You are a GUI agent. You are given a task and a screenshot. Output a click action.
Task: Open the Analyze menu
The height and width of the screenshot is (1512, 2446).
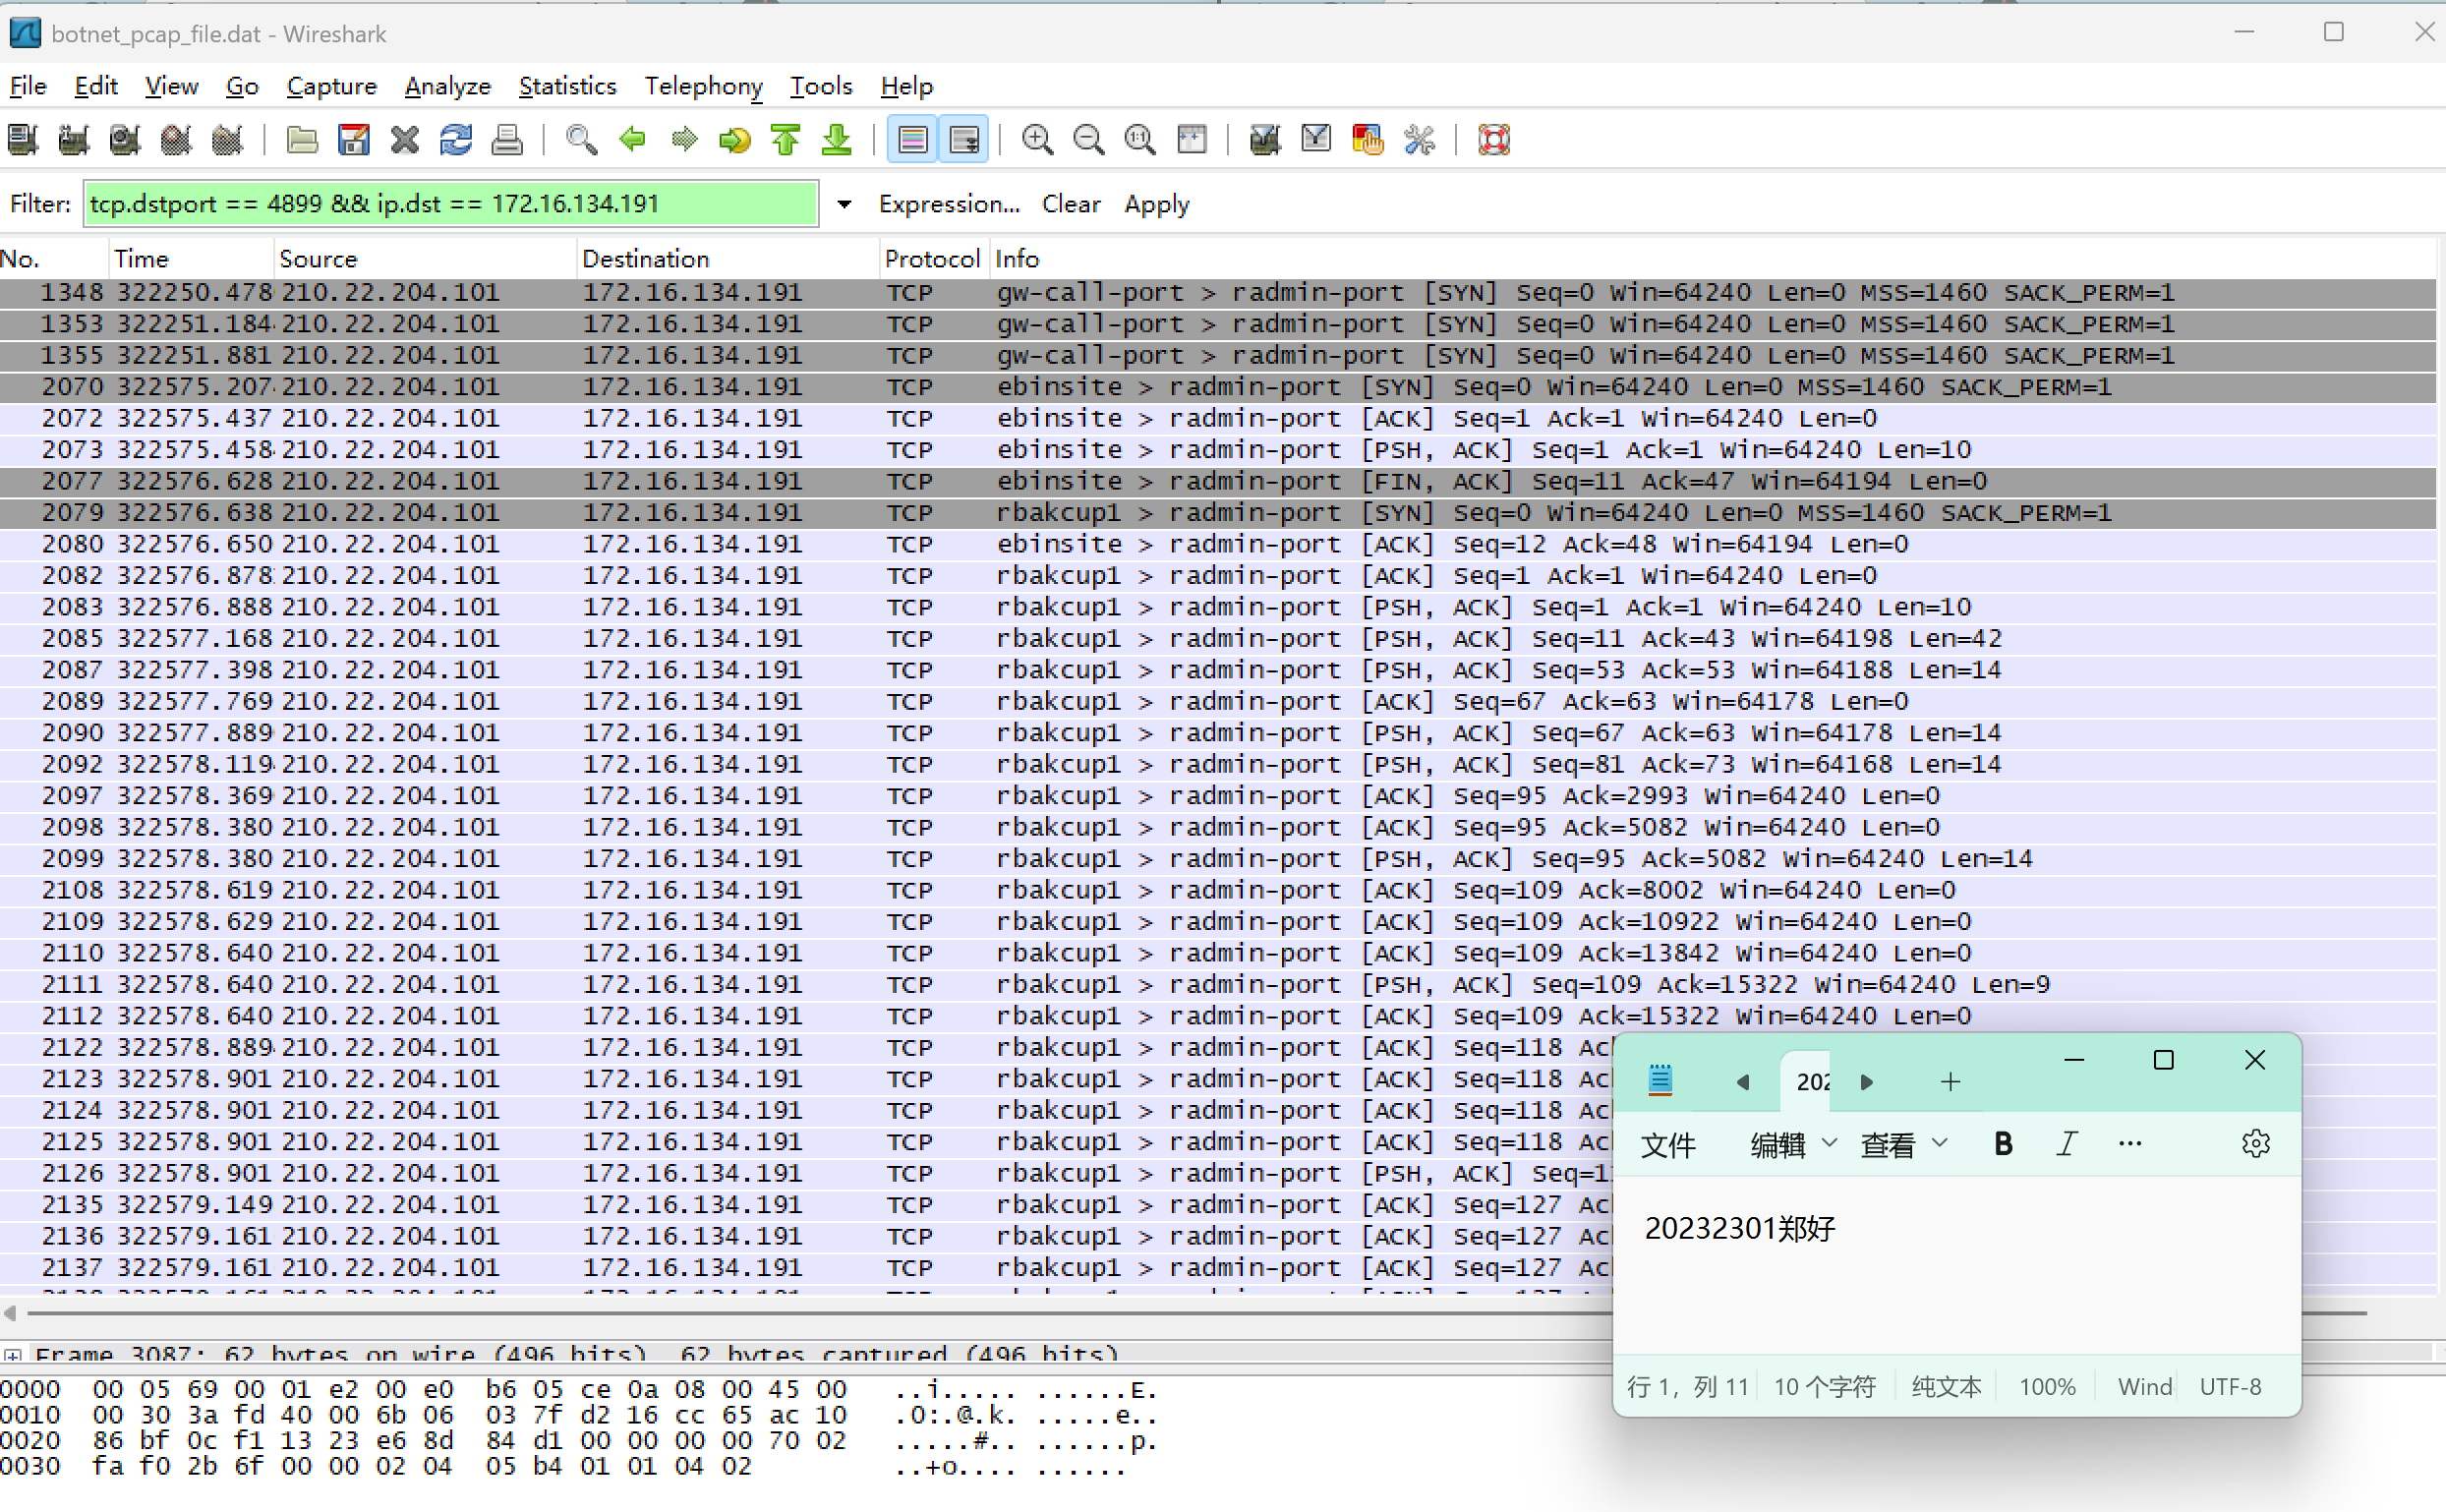pyautogui.click(x=447, y=86)
